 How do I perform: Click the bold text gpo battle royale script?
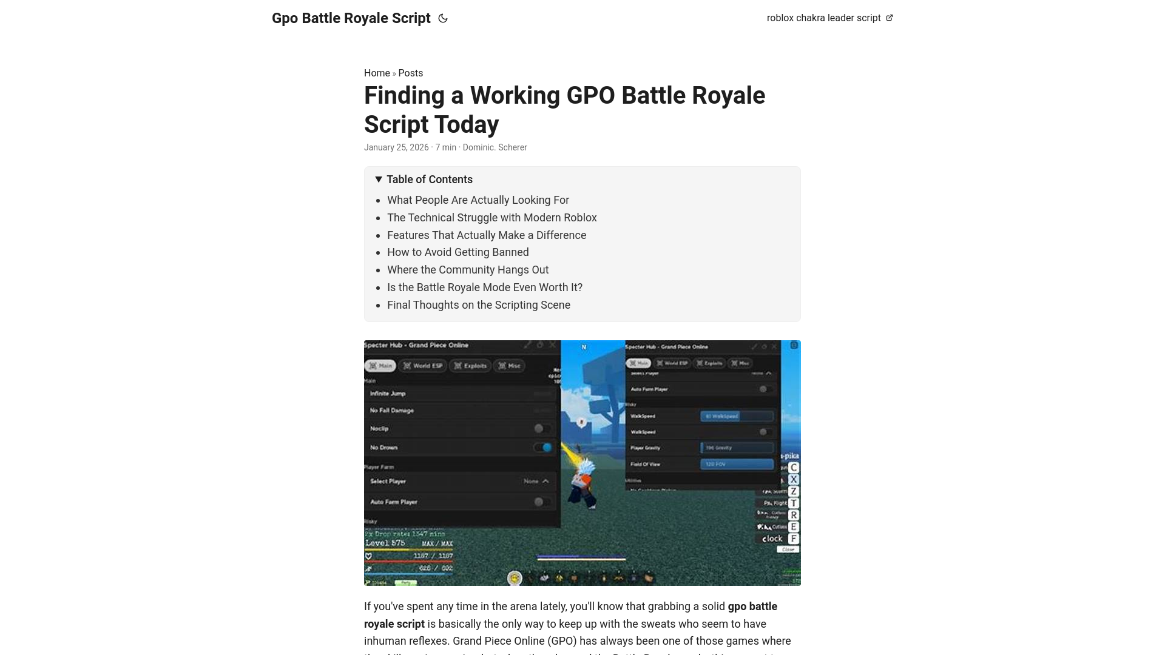coord(570,615)
